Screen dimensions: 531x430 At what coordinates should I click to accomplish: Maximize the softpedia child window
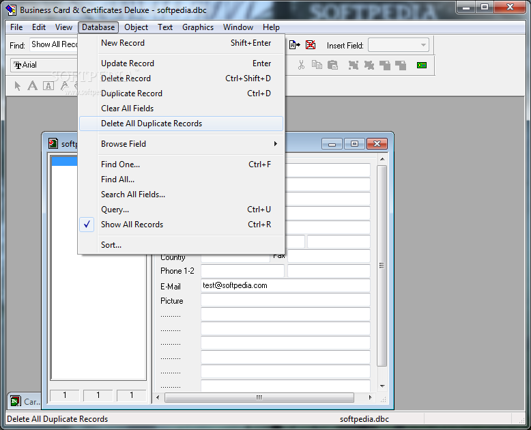coord(354,144)
